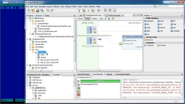Open the Navigate menu
The width and height of the screenshot is (185, 104).
(x=42, y=6)
